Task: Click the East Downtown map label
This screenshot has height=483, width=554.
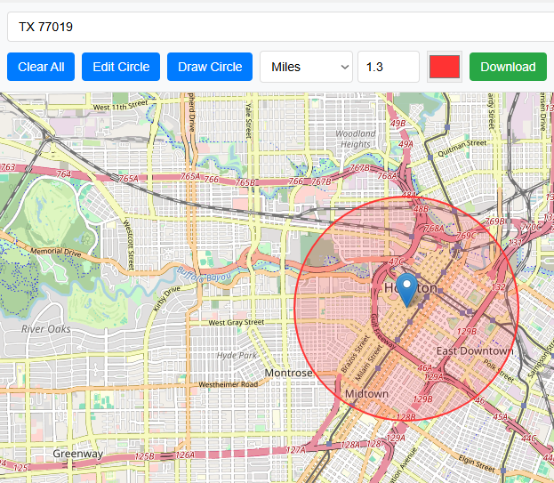Action: pos(475,351)
